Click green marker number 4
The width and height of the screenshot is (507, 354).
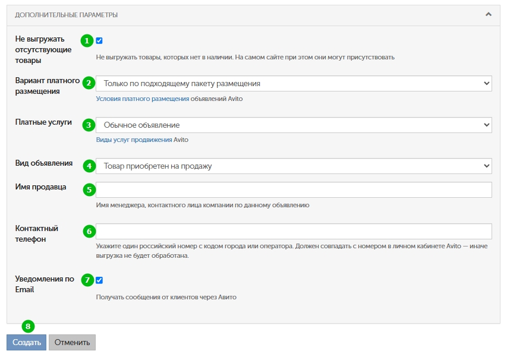(89, 166)
